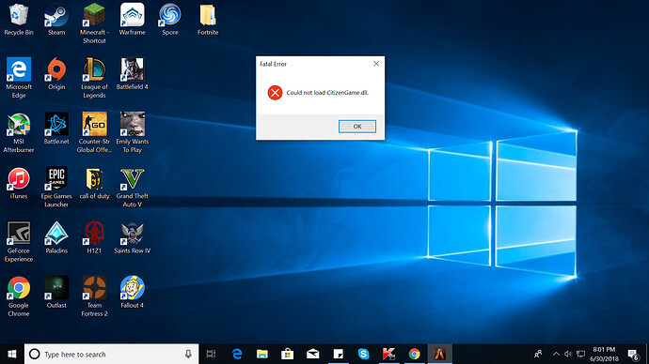The image size is (649, 364).
Task: Select the call of duty icon
Action: click(94, 183)
